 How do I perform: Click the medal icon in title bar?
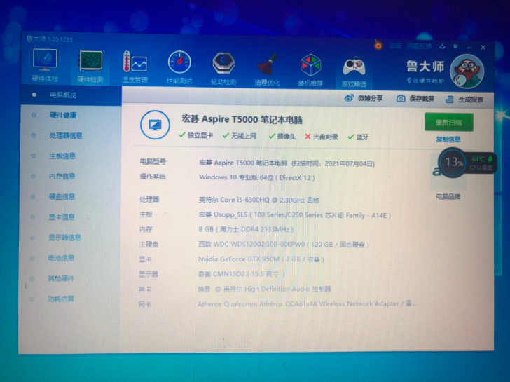click(x=378, y=44)
